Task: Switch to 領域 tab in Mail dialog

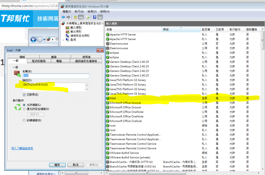Action: tap(24, 57)
